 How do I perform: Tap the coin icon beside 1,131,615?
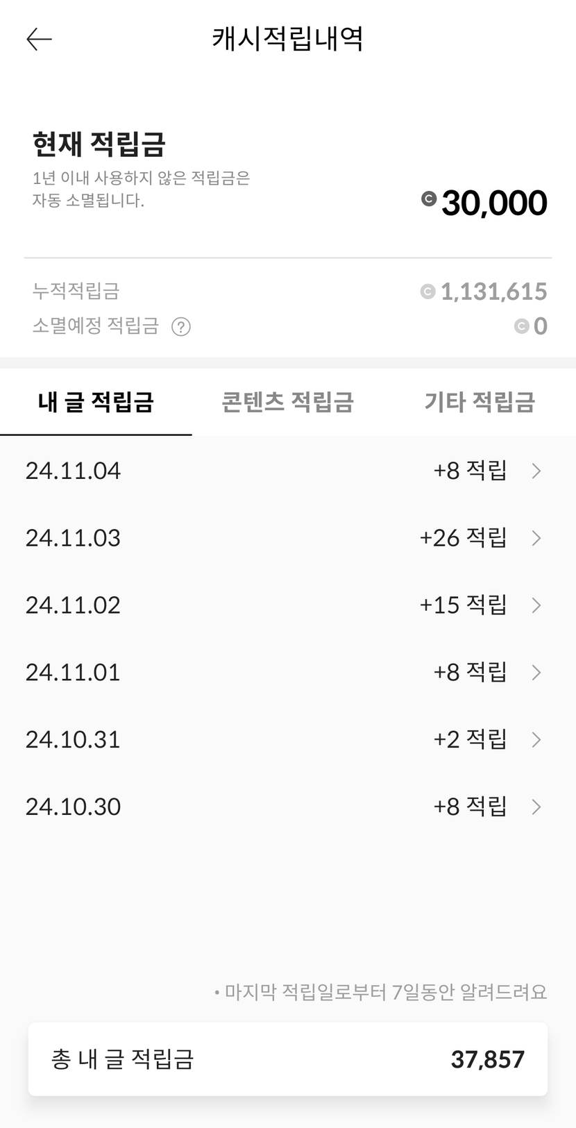coord(427,292)
